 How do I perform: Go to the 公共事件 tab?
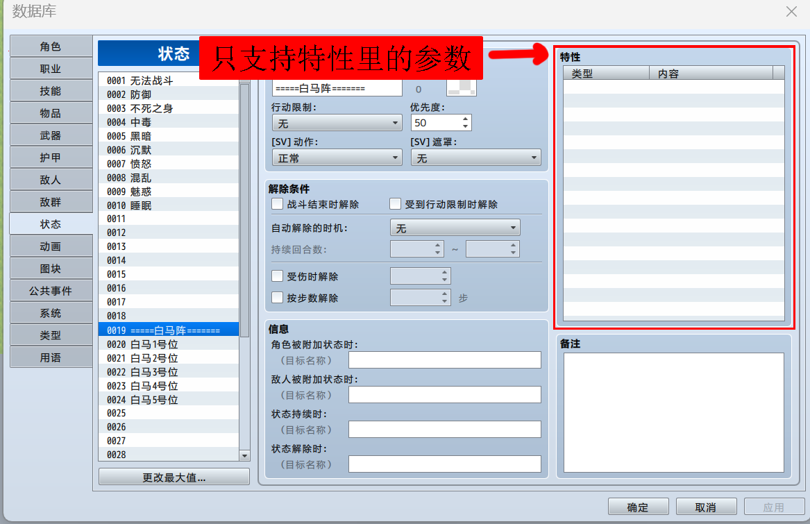click(51, 291)
